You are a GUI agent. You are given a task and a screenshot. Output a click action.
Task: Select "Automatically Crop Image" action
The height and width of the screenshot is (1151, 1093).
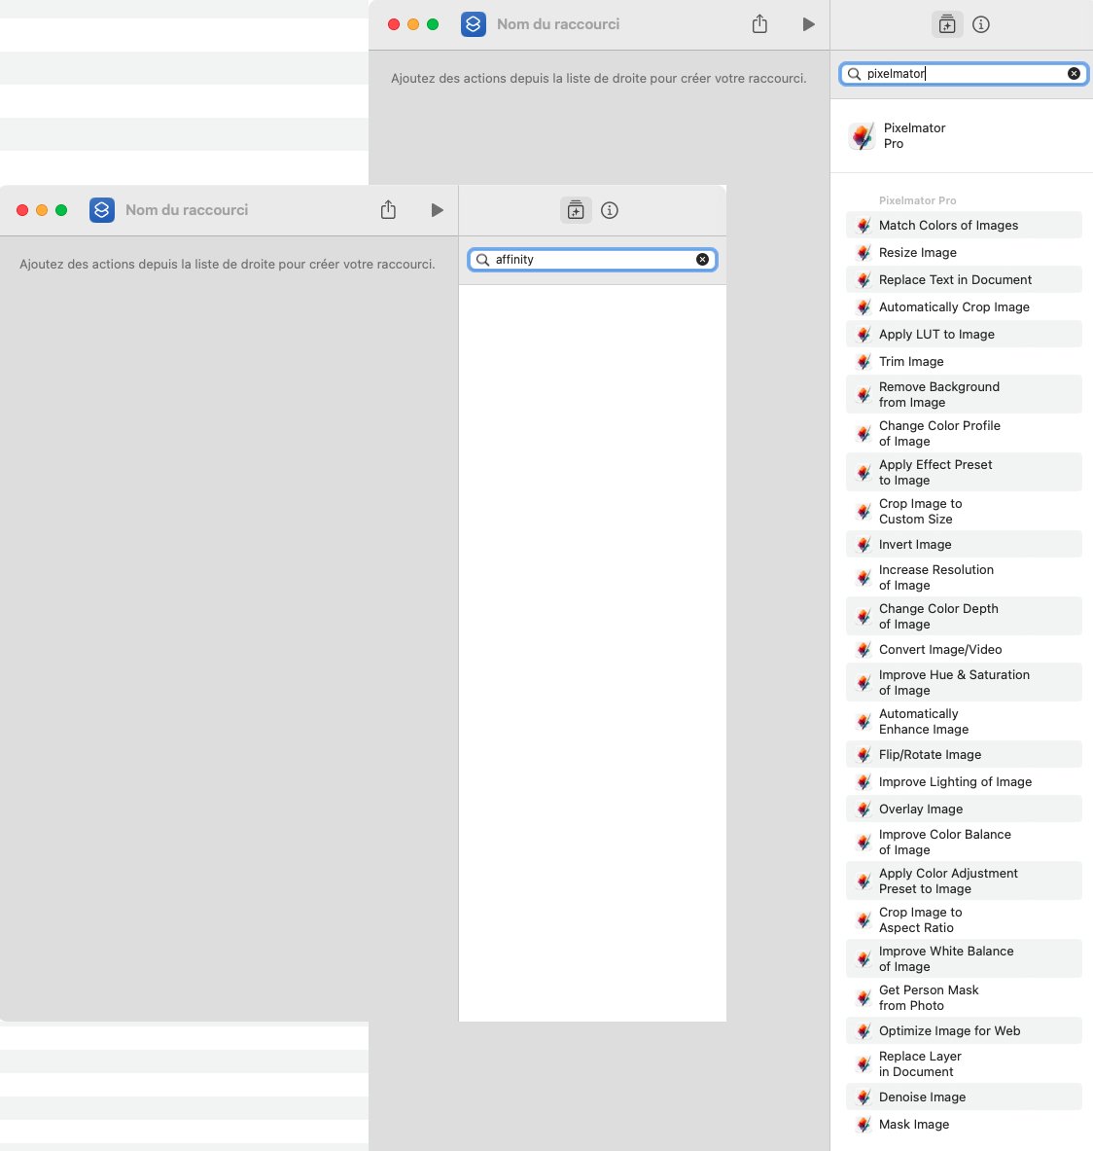pos(964,306)
